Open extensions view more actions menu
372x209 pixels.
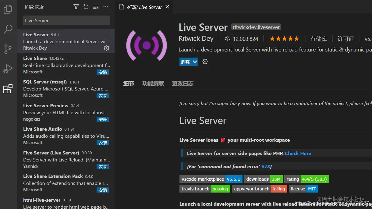pyautogui.click(x=106, y=7)
